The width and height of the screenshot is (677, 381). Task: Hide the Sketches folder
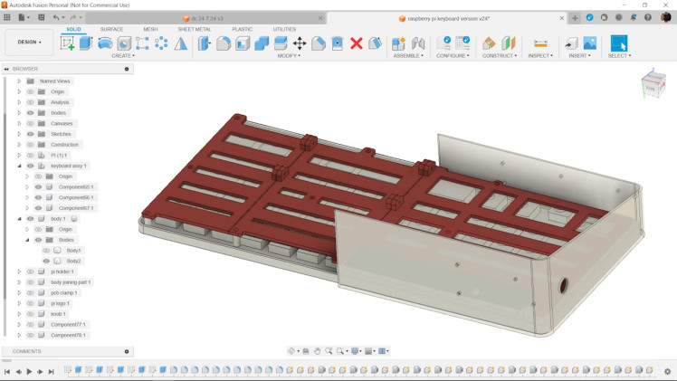[x=30, y=134]
